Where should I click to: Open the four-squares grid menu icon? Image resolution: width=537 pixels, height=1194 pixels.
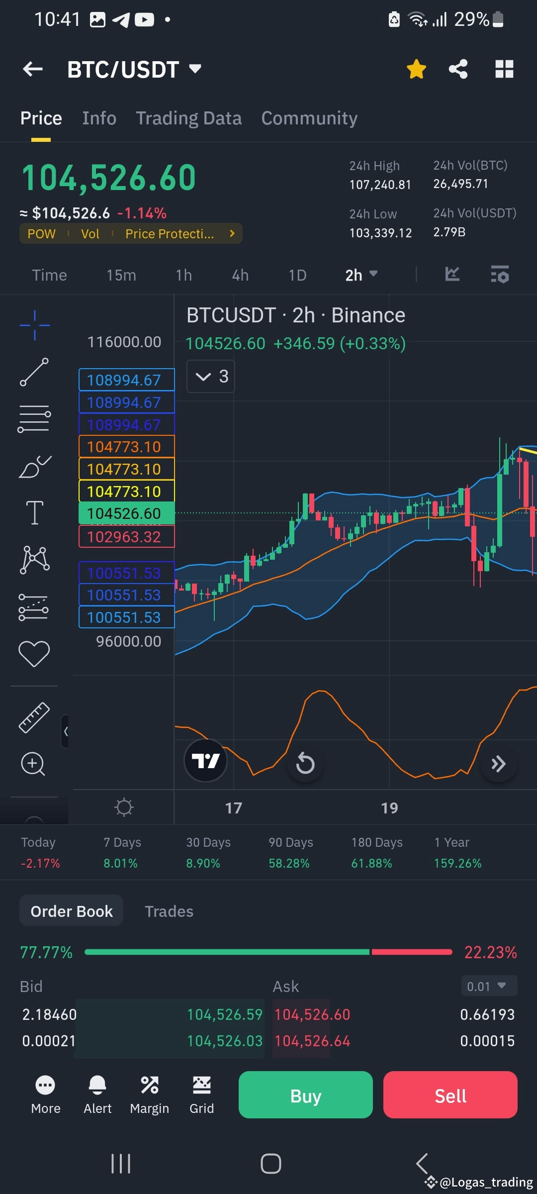click(x=504, y=69)
